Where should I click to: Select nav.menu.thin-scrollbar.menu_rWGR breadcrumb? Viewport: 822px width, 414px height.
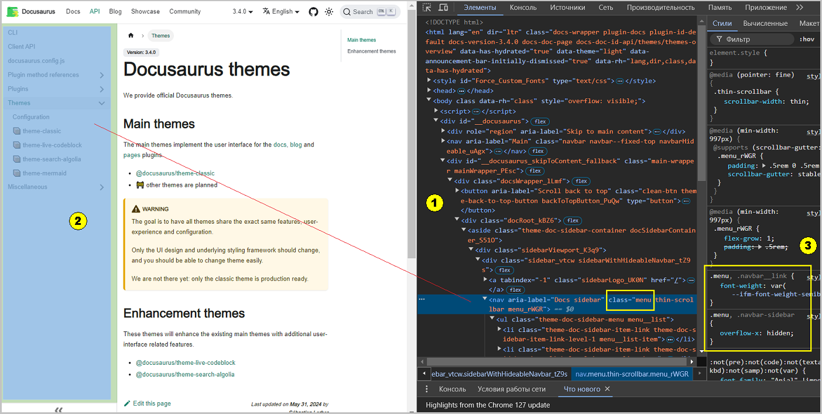coord(632,374)
